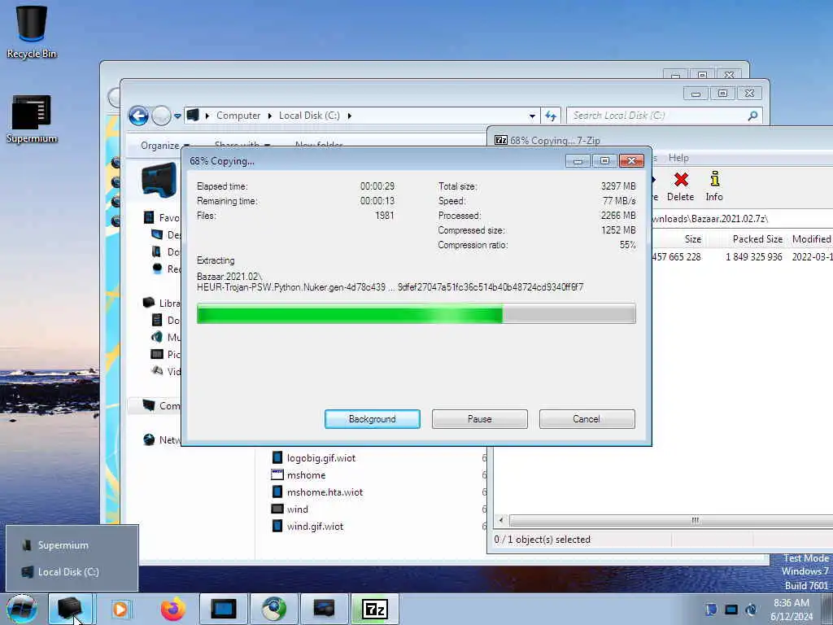833x625 pixels.
Task: Click the 7-Zip archive path field
Action: click(x=742, y=218)
